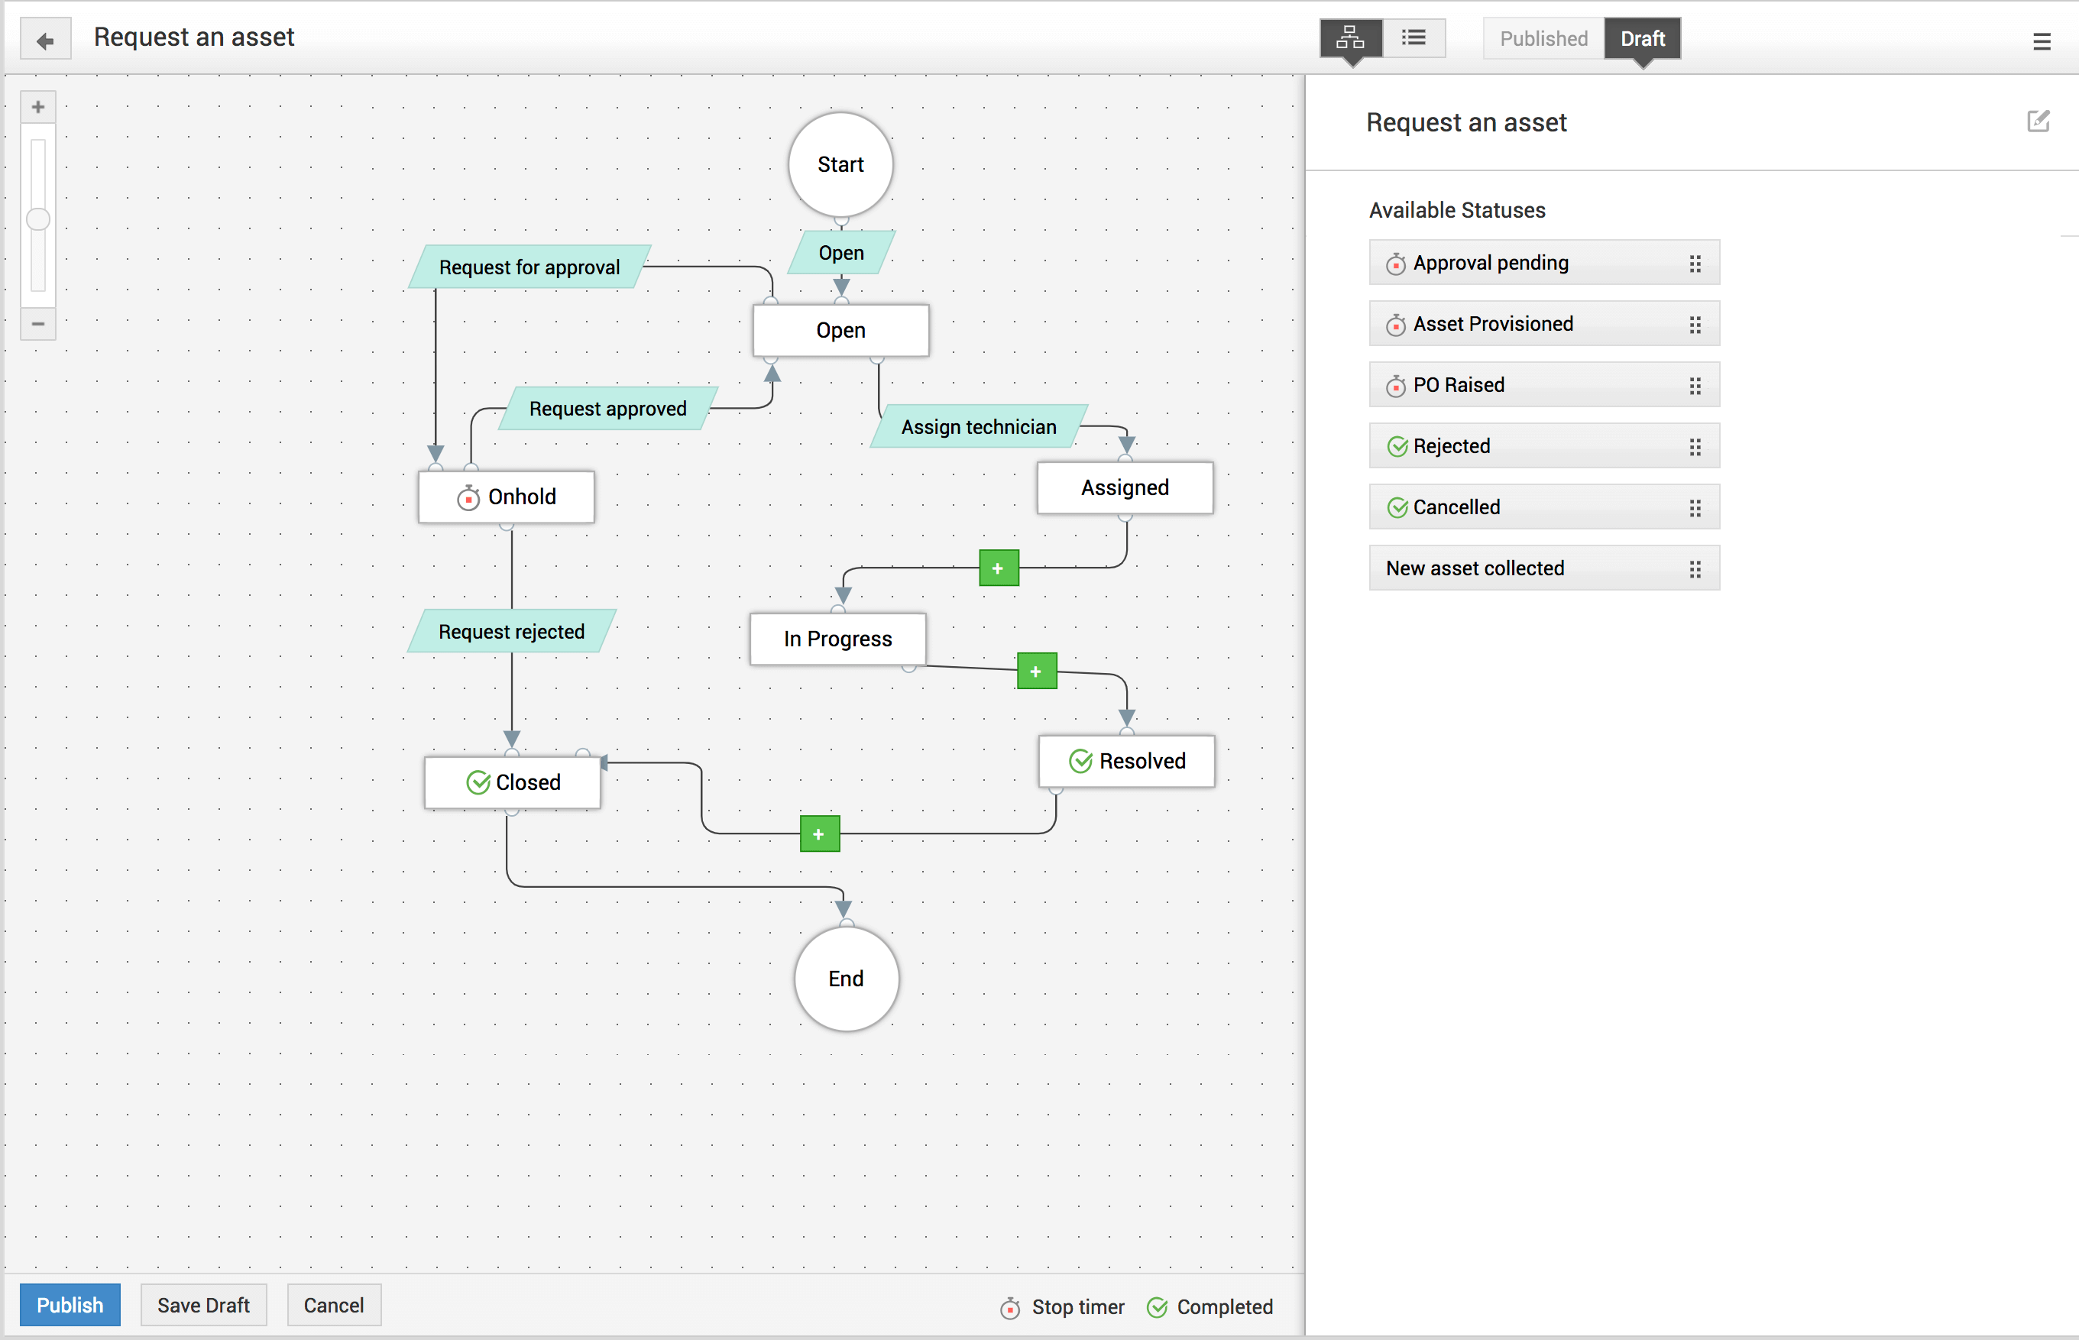Select the Request for approval transition
The image size is (2079, 1340).
point(529,267)
